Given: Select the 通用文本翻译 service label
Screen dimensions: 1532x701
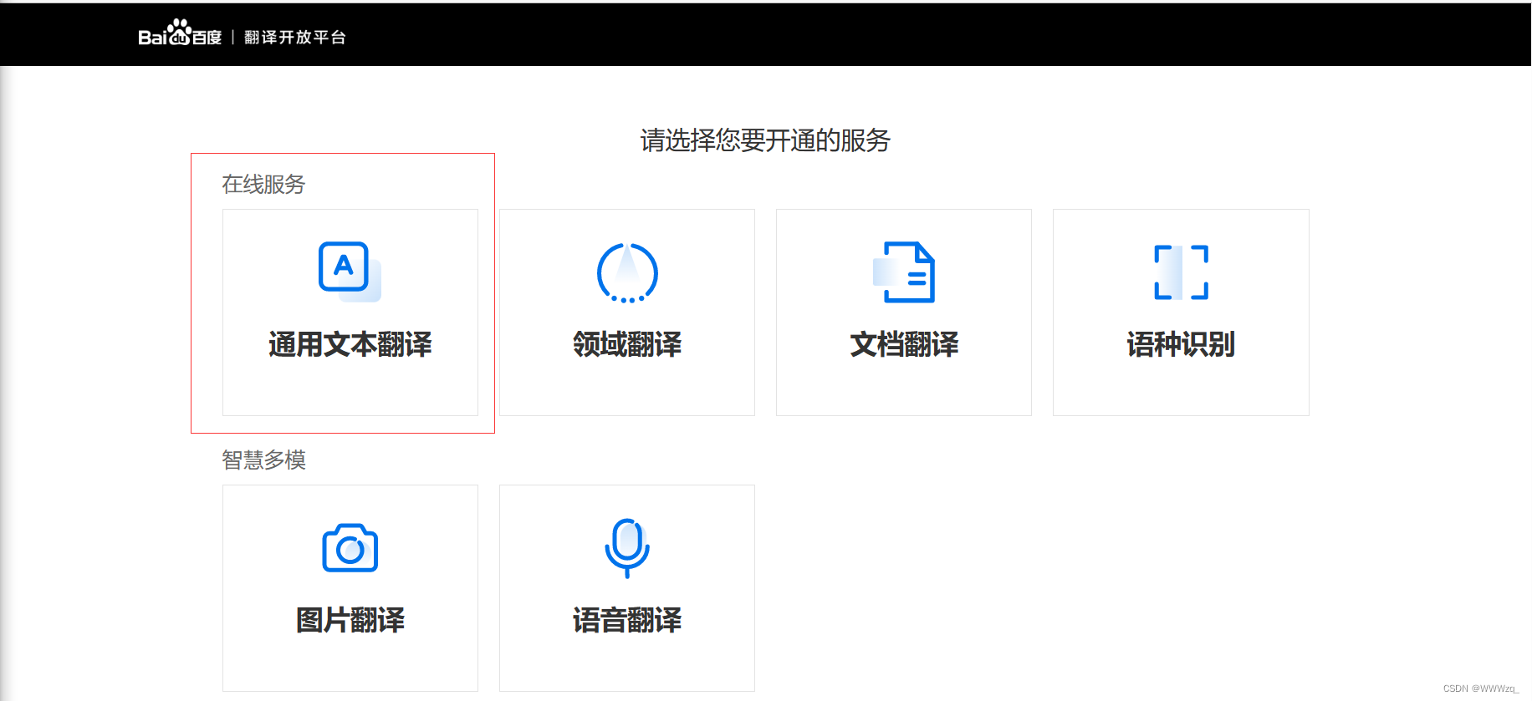Looking at the screenshot, I should pos(350,344).
